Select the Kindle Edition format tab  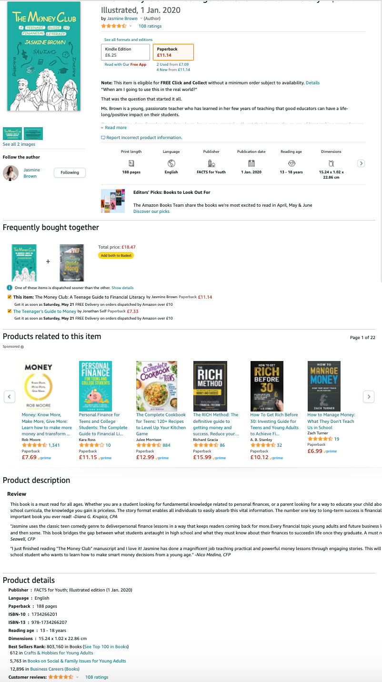coord(126,52)
